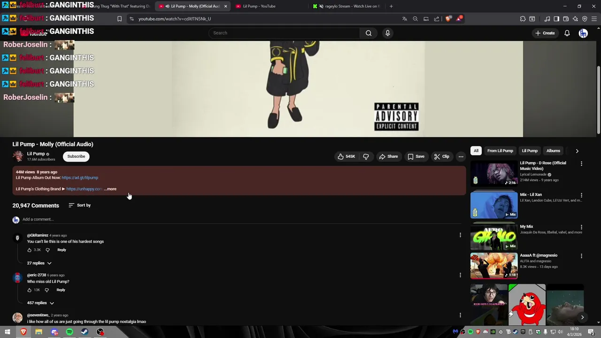Expand 27 replies under GkRamirez comment
601x338 pixels.
(39, 263)
